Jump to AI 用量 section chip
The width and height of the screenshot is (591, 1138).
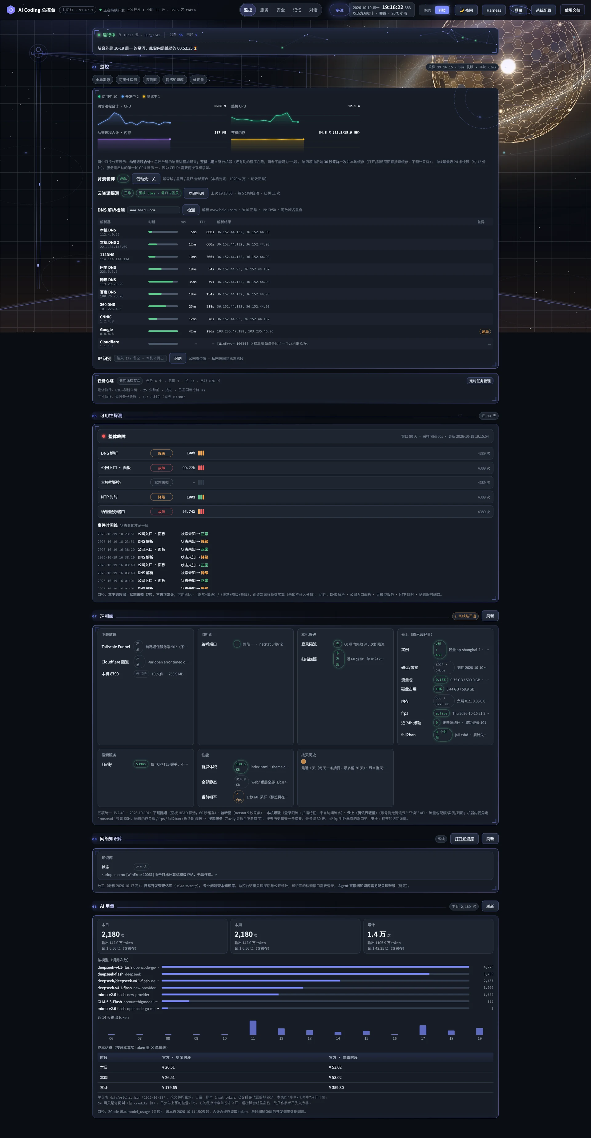coord(198,80)
